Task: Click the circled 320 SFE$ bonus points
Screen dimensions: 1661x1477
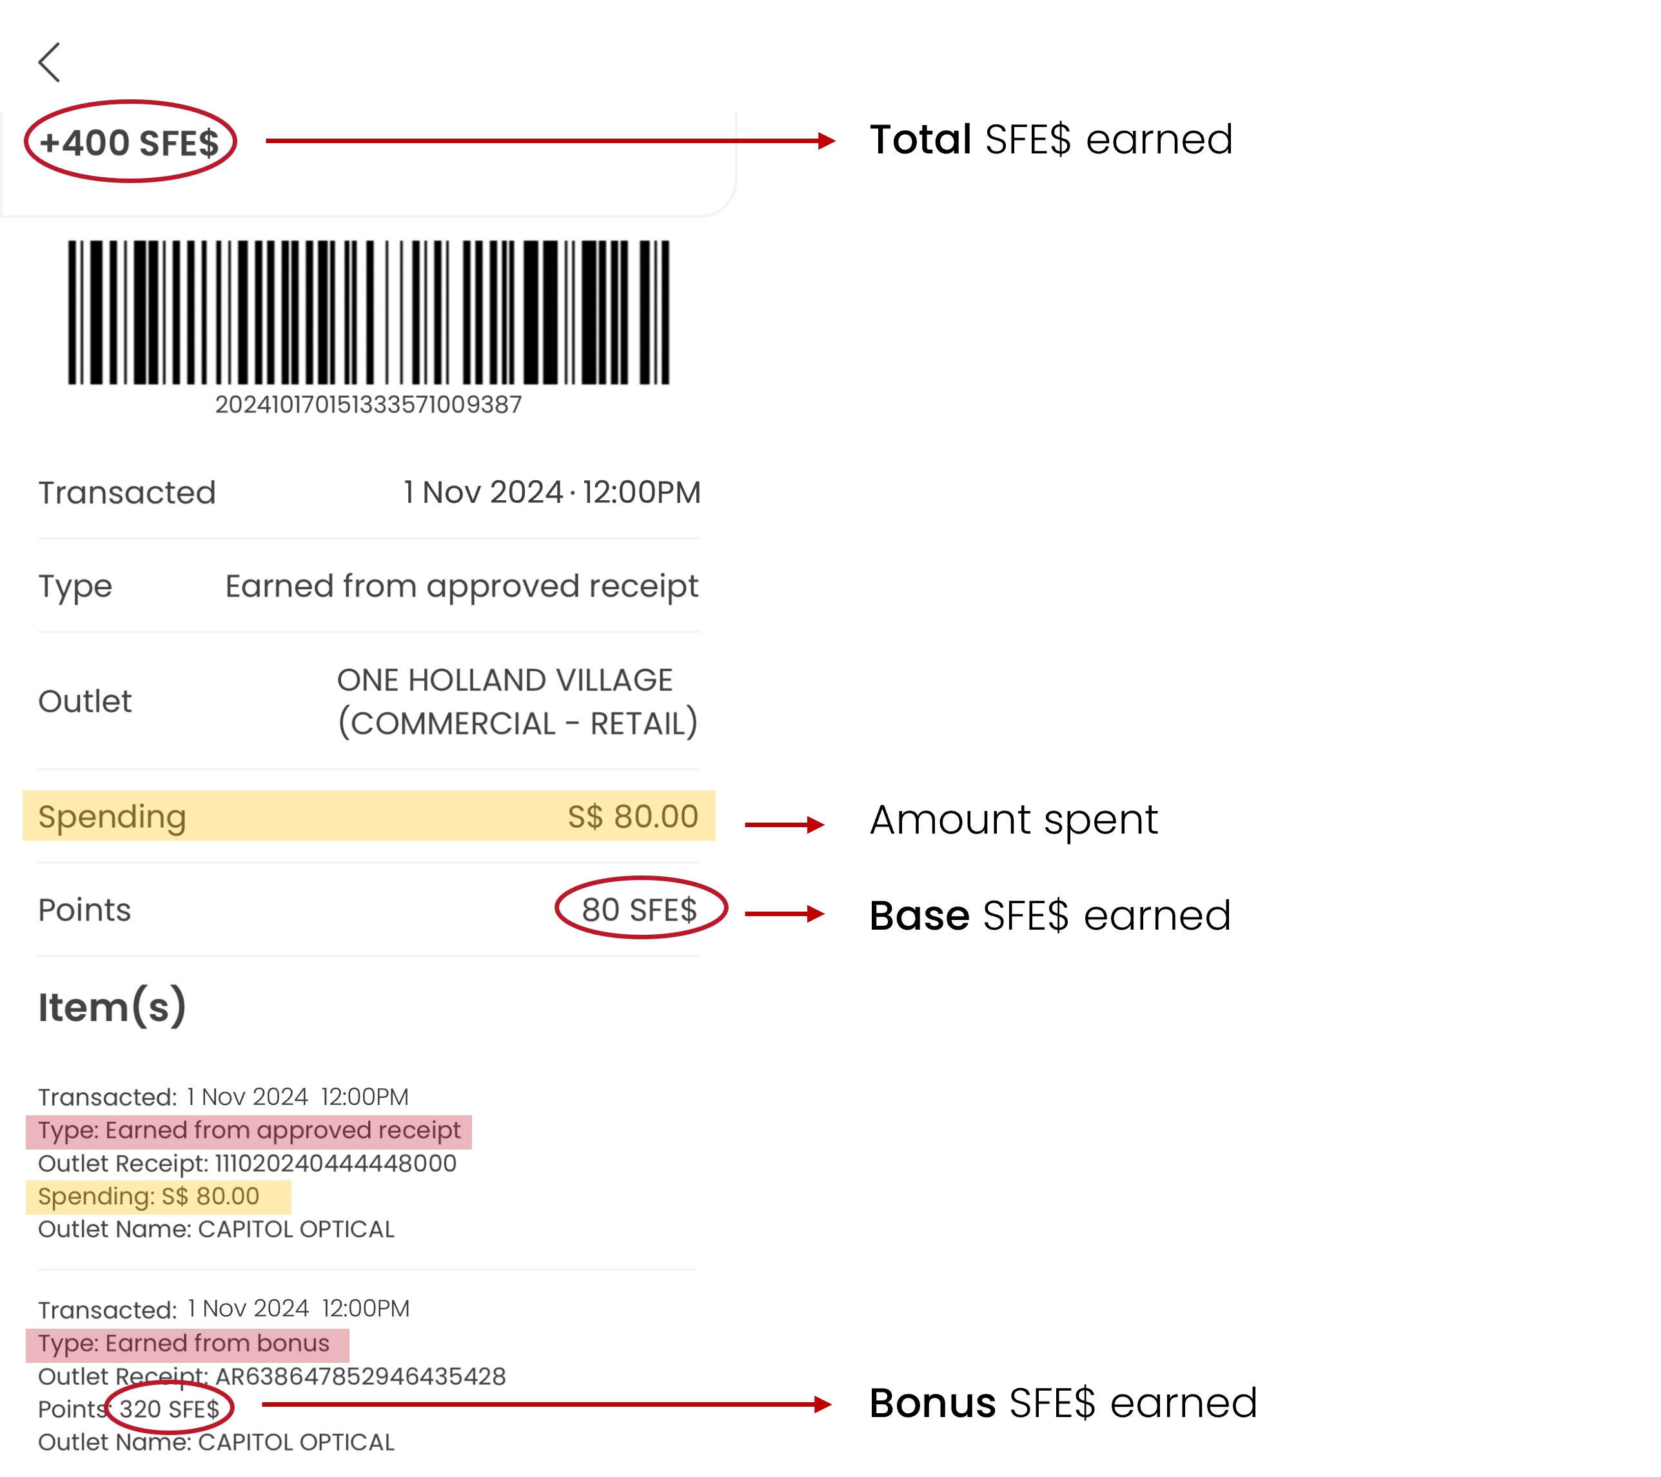Action: [x=169, y=1409]
